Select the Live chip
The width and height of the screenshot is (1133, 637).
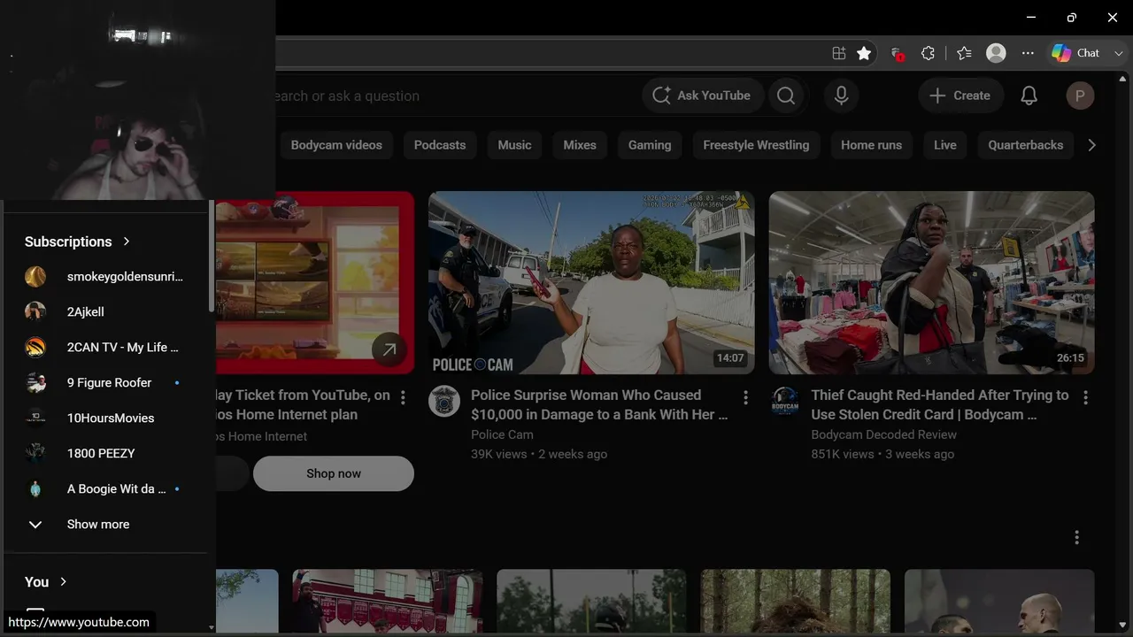tap(945, 145)
